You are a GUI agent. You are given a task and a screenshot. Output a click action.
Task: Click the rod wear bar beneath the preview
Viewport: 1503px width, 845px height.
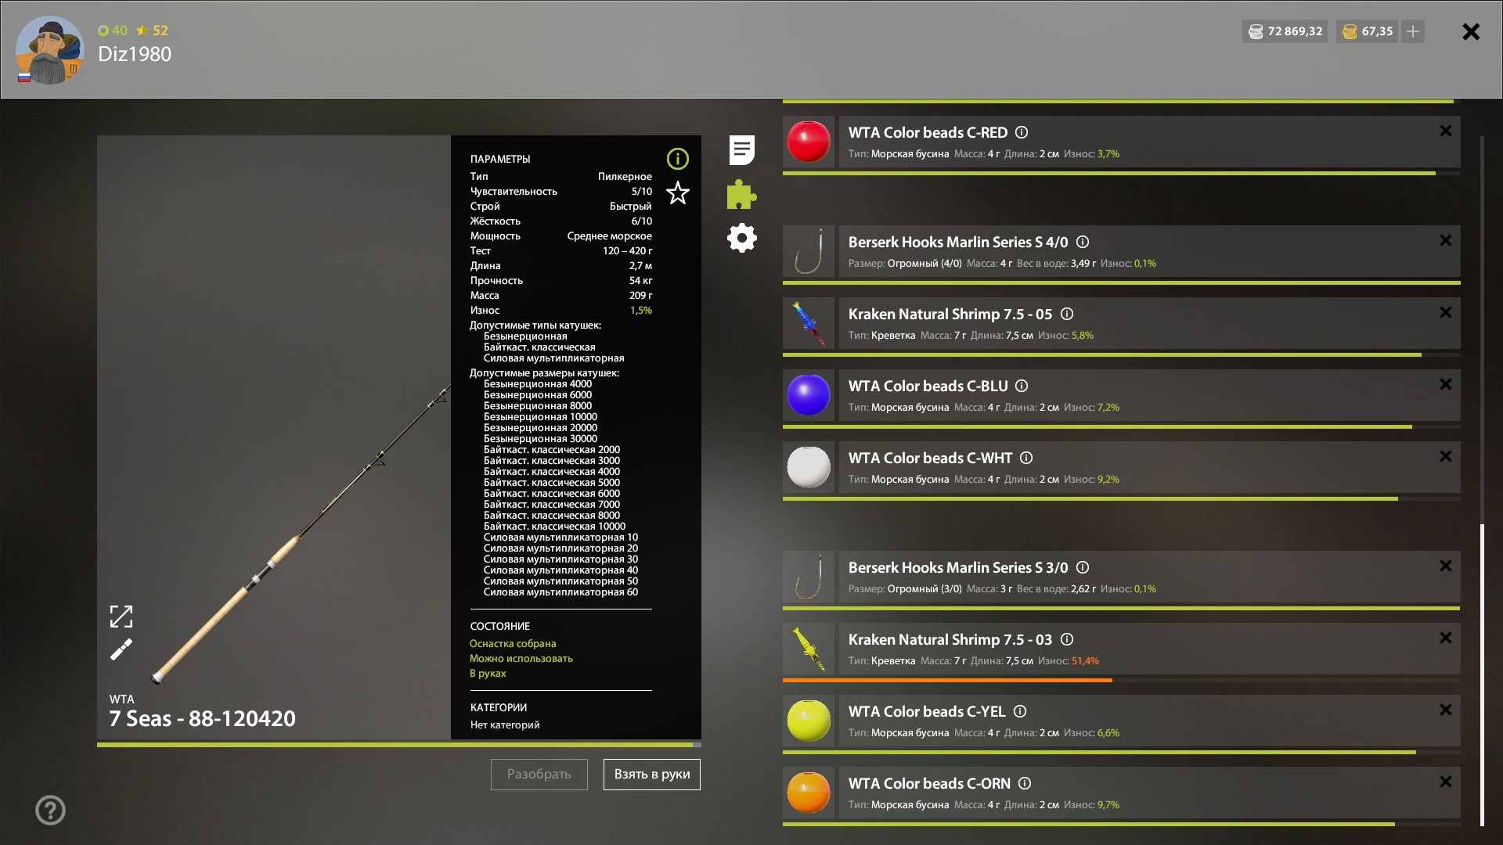pos(399,745)
